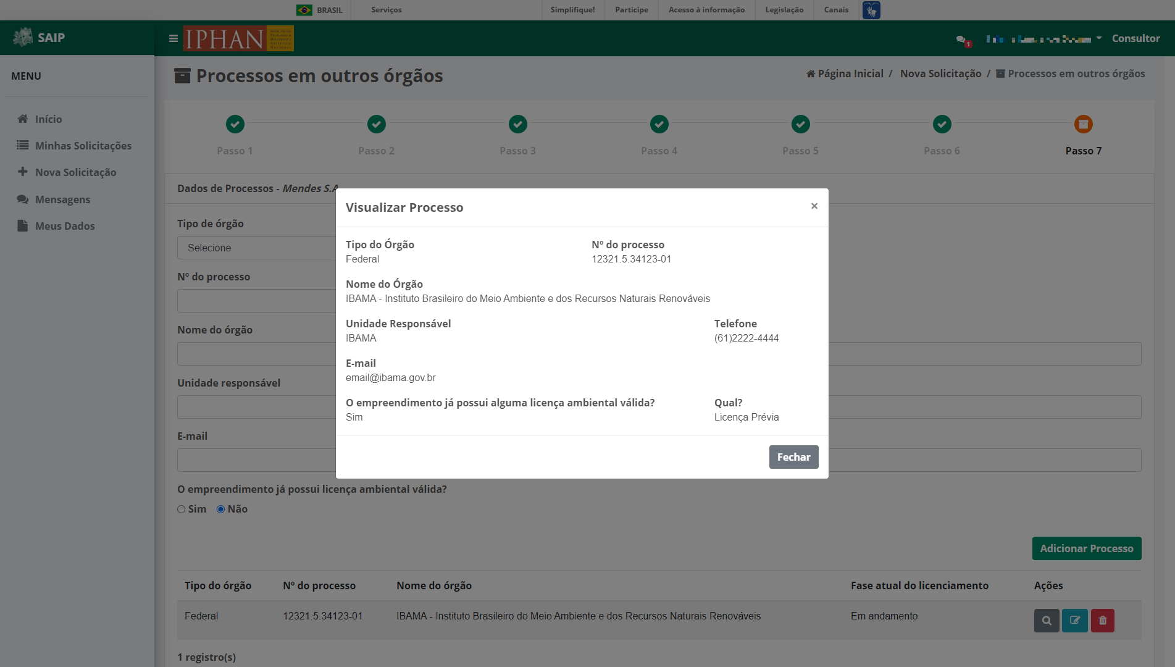The height and width of the screenshot is (667, 1175).
Task: Open Meus Dados in sidebar
Action: [x=65, y=226]
